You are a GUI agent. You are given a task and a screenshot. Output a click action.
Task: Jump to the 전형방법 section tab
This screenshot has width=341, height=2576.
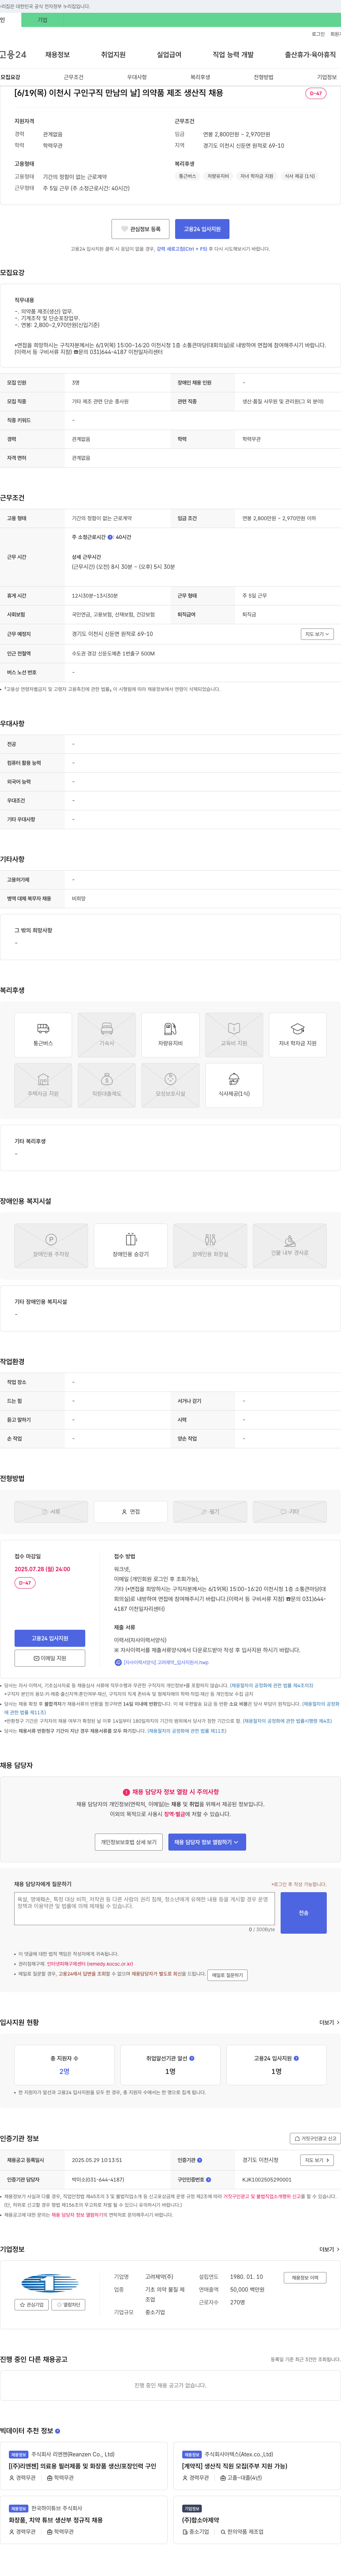263,77
